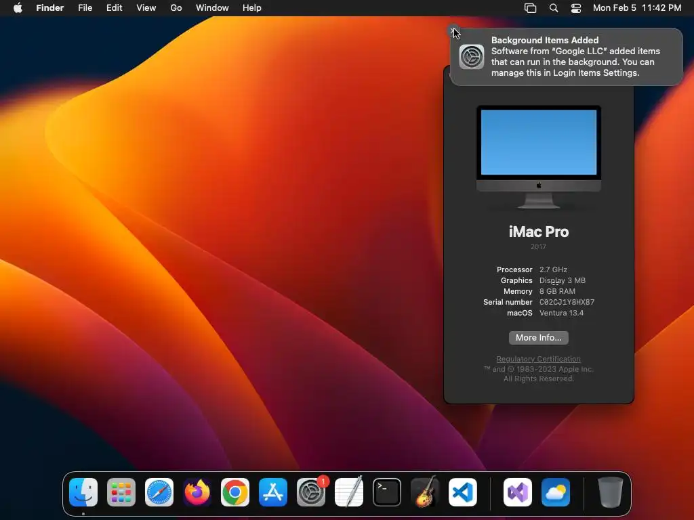Open App Store from the Dock

click(x=273, y=492)
